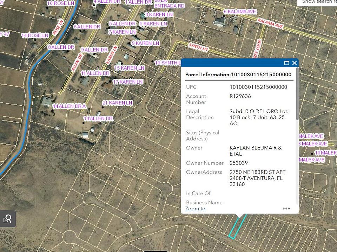Click the red SYNTH LN street label
Screen dimensions: 337x252
coord(198,47)
